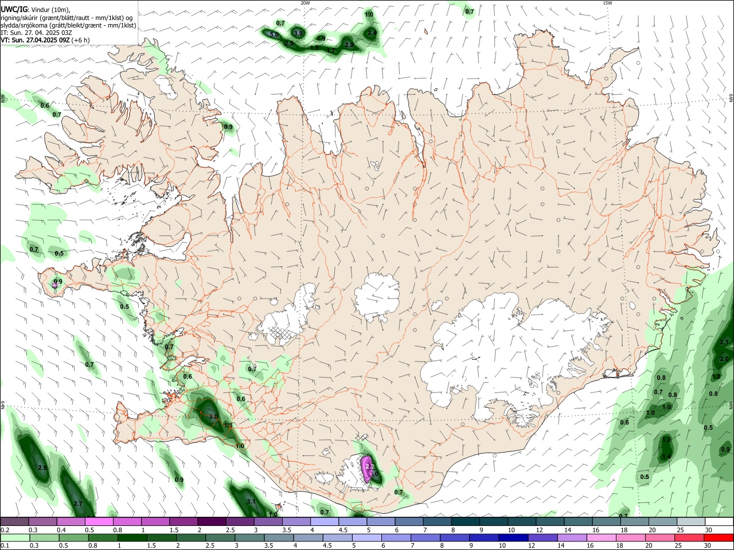Screen dimensions: 734x550
Task: Click the 'rigning/skúrir' legend description line
Action: tap(68, 17)
